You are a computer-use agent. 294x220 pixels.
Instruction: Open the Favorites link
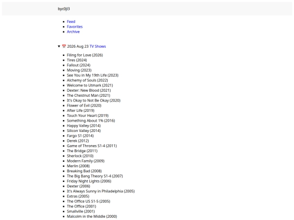pos(75,27)
